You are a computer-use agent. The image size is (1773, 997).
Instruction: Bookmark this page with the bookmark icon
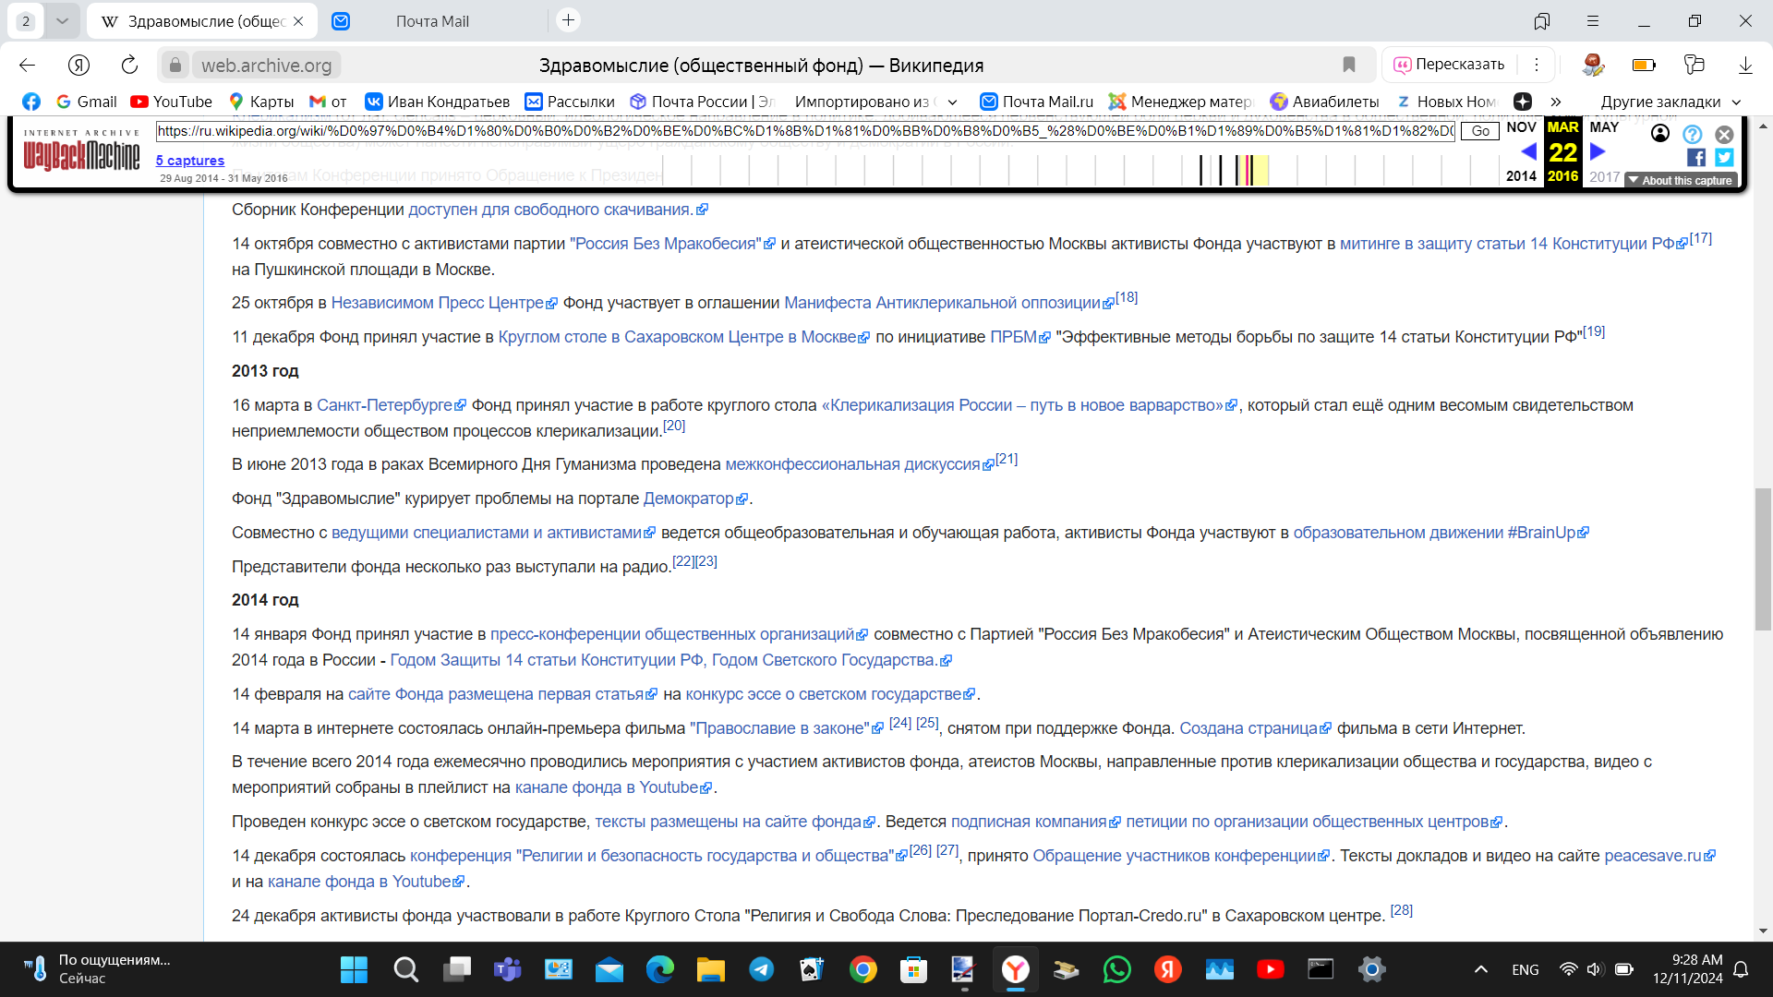tap(1349, 65)
